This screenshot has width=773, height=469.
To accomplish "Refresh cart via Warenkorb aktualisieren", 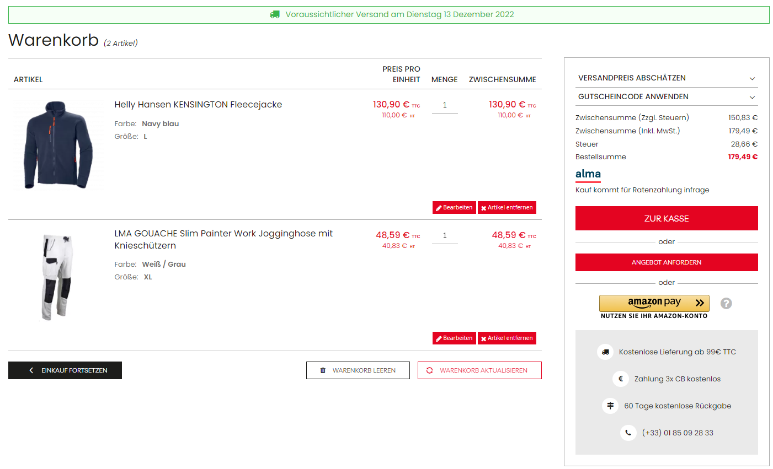I will tap(479, 370).
